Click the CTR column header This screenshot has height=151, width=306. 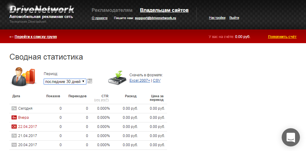[x=105, y=96]
